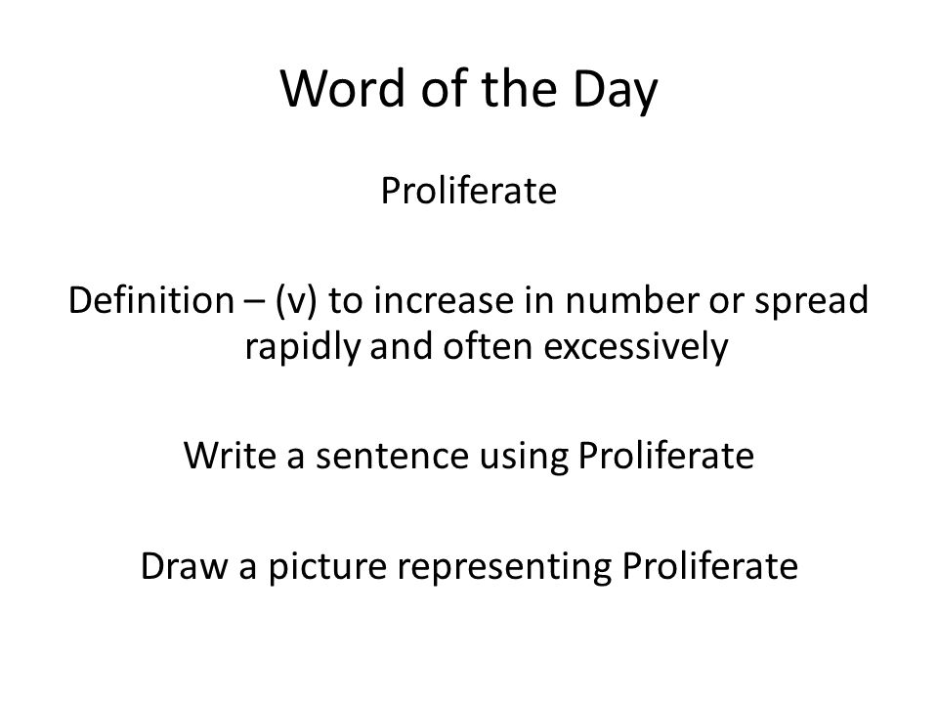
Task: Click "Proliferate" in the Write a sentence line
Action: point(666,456)
